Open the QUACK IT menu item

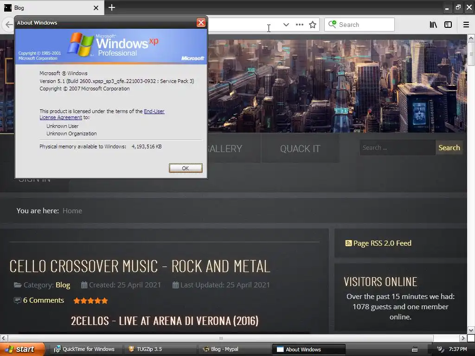pos(300,149)
